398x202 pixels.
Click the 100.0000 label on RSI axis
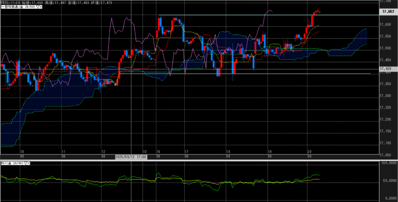coord(389,164)
